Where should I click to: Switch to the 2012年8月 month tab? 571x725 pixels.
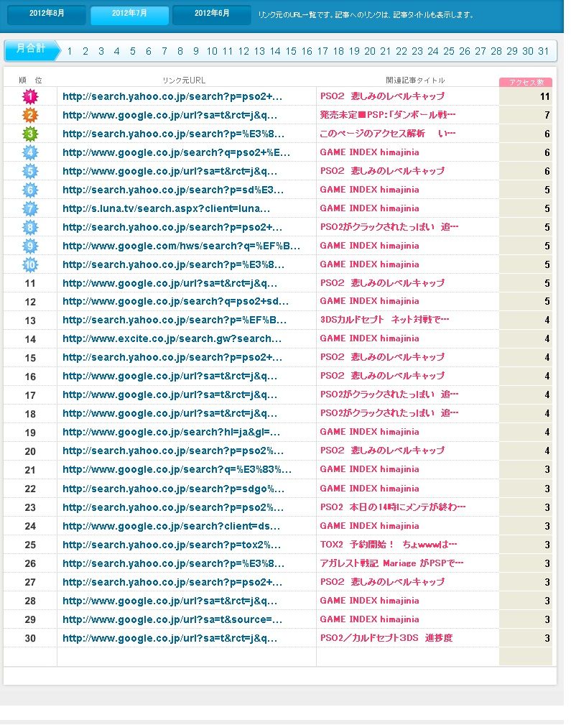[47, 14]
